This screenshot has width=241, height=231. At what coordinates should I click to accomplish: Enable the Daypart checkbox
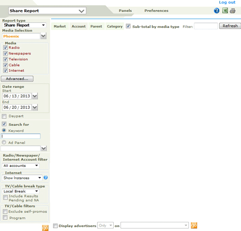pyautogui.click(x=4, y=116)
